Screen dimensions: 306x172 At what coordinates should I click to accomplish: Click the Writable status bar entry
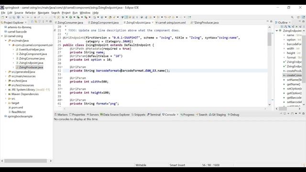point(141,165)
